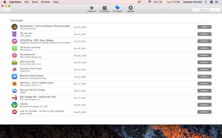Click the Maxthon Web Browser icon
This screenshot has width=222, height=138.
coord(14,76)
